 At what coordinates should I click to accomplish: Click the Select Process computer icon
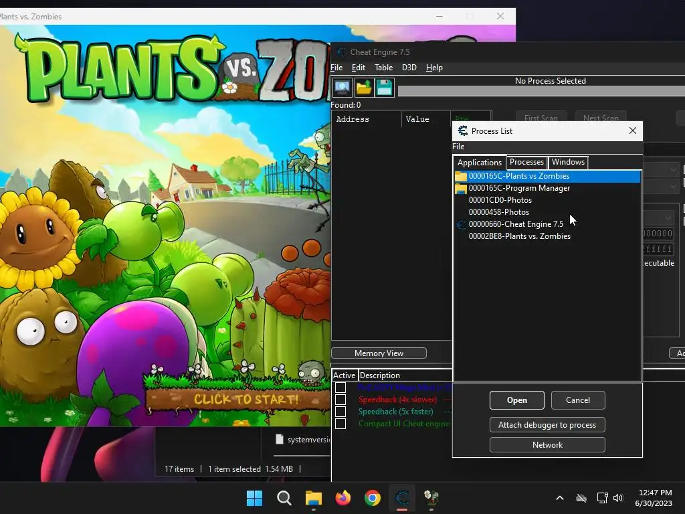tap(342, 88)
